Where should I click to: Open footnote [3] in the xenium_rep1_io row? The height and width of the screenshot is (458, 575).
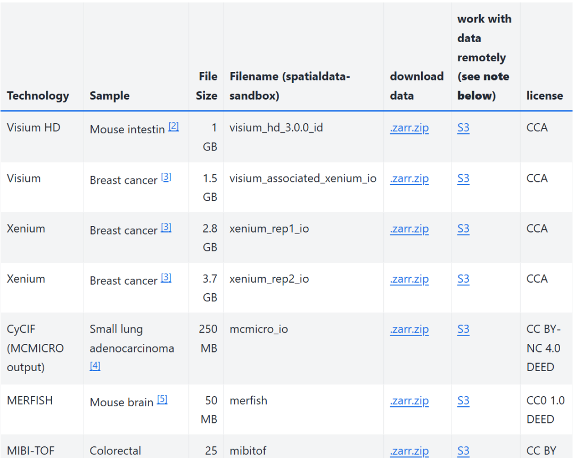point(166,228)
